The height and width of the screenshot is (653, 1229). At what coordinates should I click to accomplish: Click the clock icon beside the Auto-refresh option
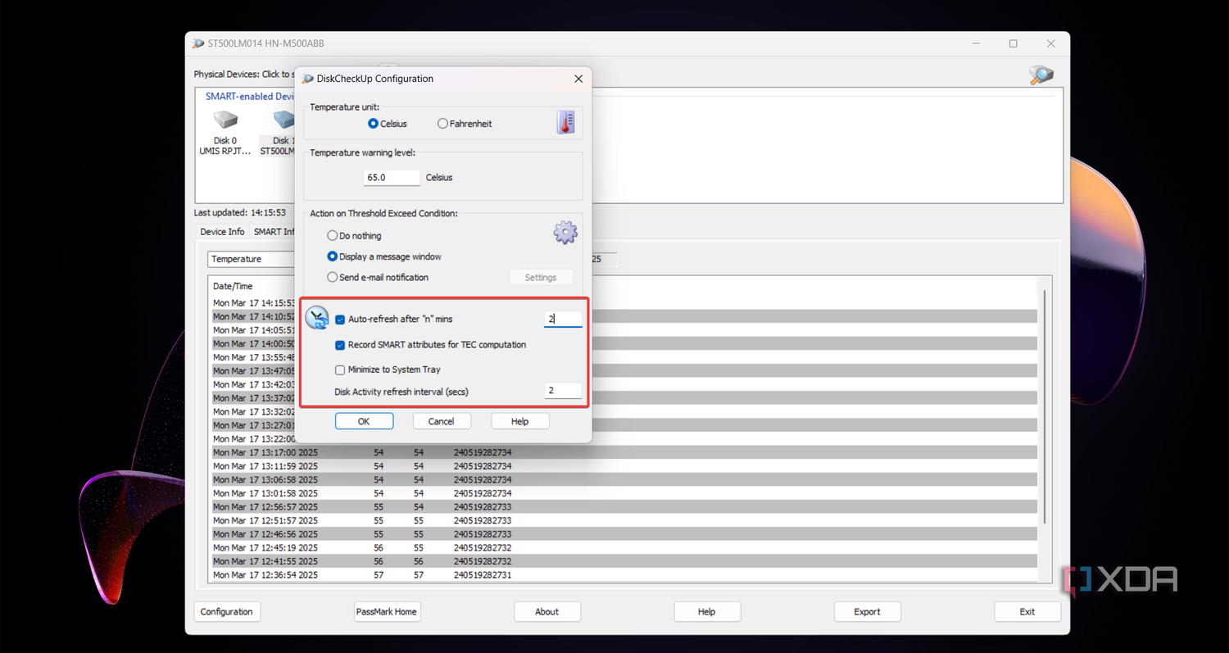pyautogui.click(x=317, y=319)
